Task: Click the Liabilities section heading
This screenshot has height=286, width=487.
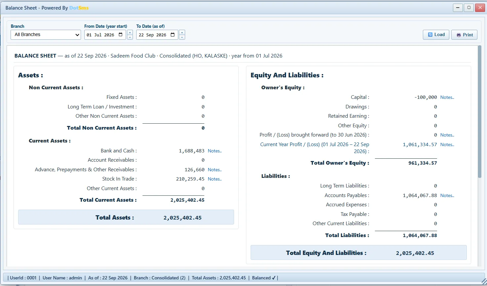Action: (276, 176)
